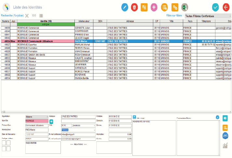
Task: Open the Appellation Madame dropdown
Action: [37, 117]
